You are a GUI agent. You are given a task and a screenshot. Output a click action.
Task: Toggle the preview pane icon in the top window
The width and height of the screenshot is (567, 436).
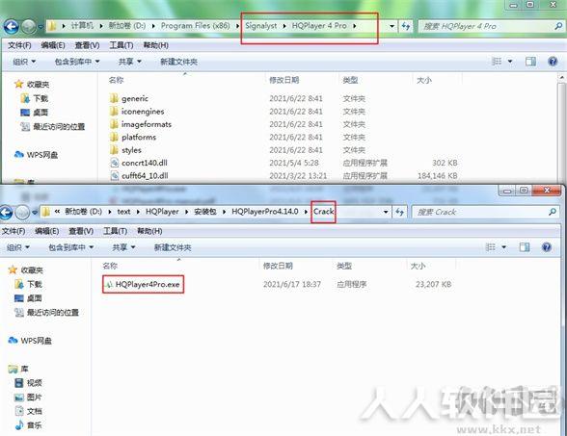click(x=530, y=62)
